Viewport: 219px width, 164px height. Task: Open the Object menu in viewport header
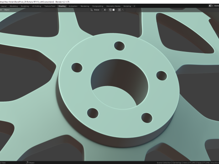pyautogui.click(x=7, y=10)
